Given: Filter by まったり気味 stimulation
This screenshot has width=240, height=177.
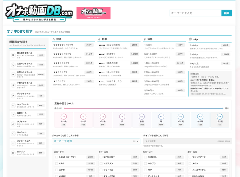Looking at the screenshot, I should [119, 74].
